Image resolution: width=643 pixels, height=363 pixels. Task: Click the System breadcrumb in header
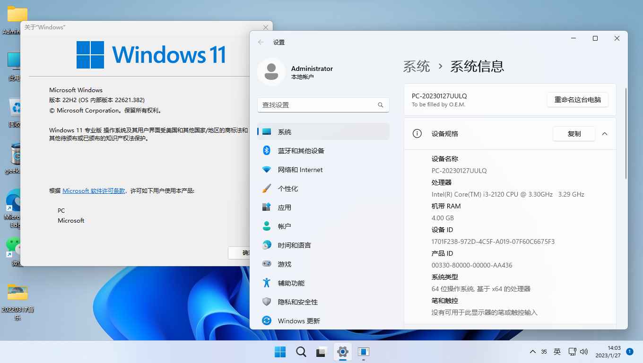pos(416,66)
